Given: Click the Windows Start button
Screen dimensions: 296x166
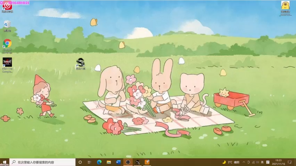Looking at the screenshot, I should (4, 162).
